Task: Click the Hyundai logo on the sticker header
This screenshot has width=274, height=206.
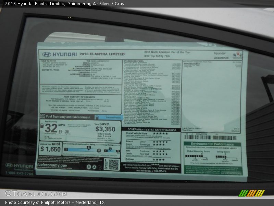Action: click(47, 54)
